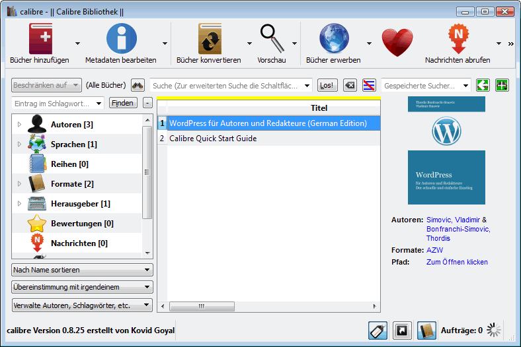Viewport: 521px width, 347px height.
Task: Click Aufträge: 0 jobs indicator
Action: coord(461,331)
